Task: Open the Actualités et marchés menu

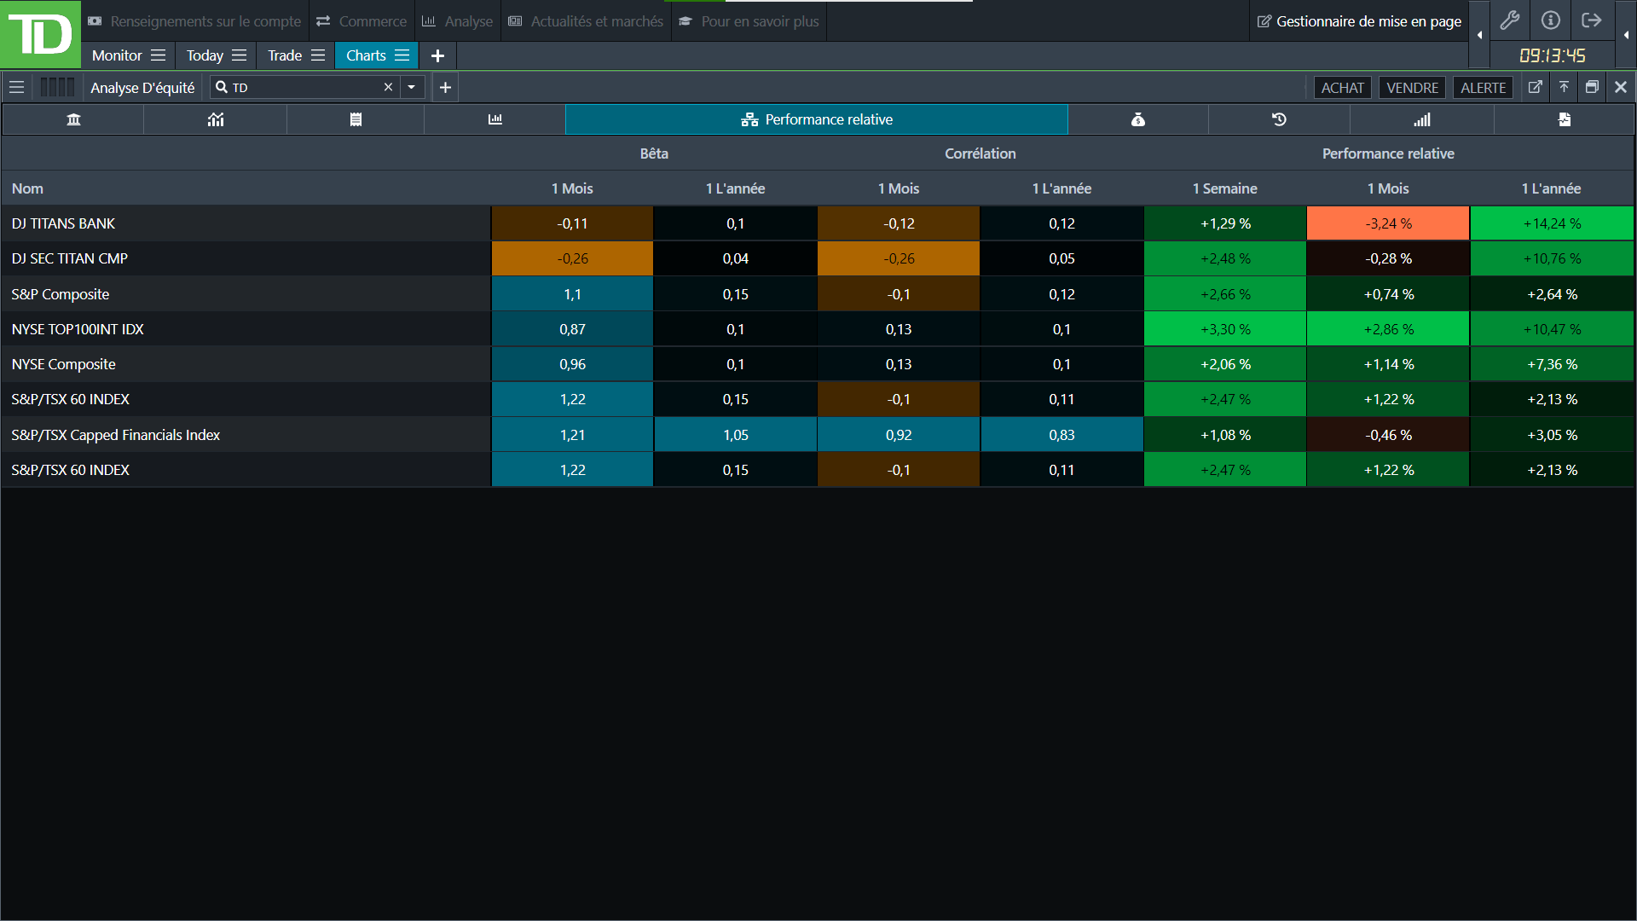Action: point(587,21)
